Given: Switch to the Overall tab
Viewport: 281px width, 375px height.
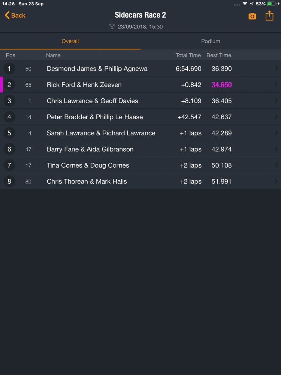Looking at the screenshot, I should (70, 41).
